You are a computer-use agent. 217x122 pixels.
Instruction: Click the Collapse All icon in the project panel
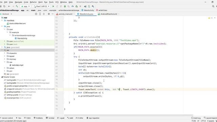pos(44,14)
